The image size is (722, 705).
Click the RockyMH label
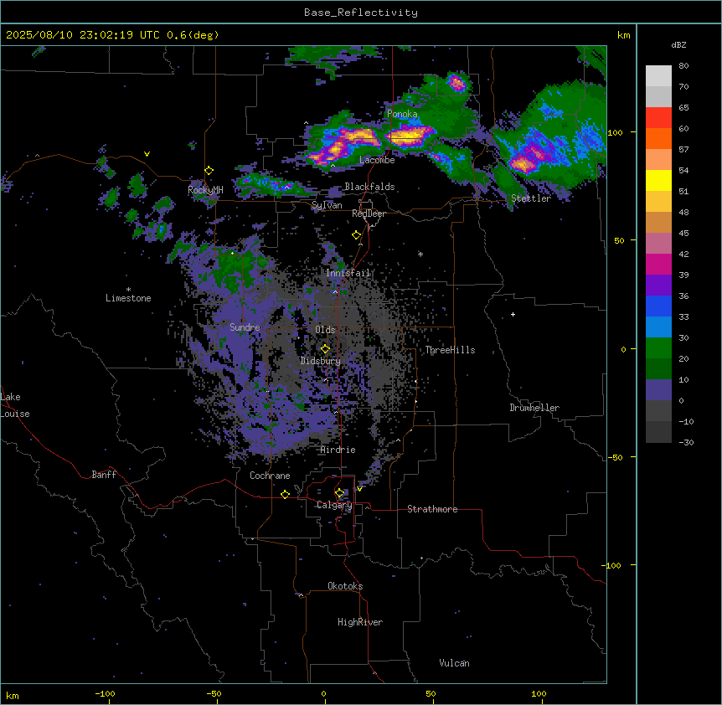click(205, 190)
